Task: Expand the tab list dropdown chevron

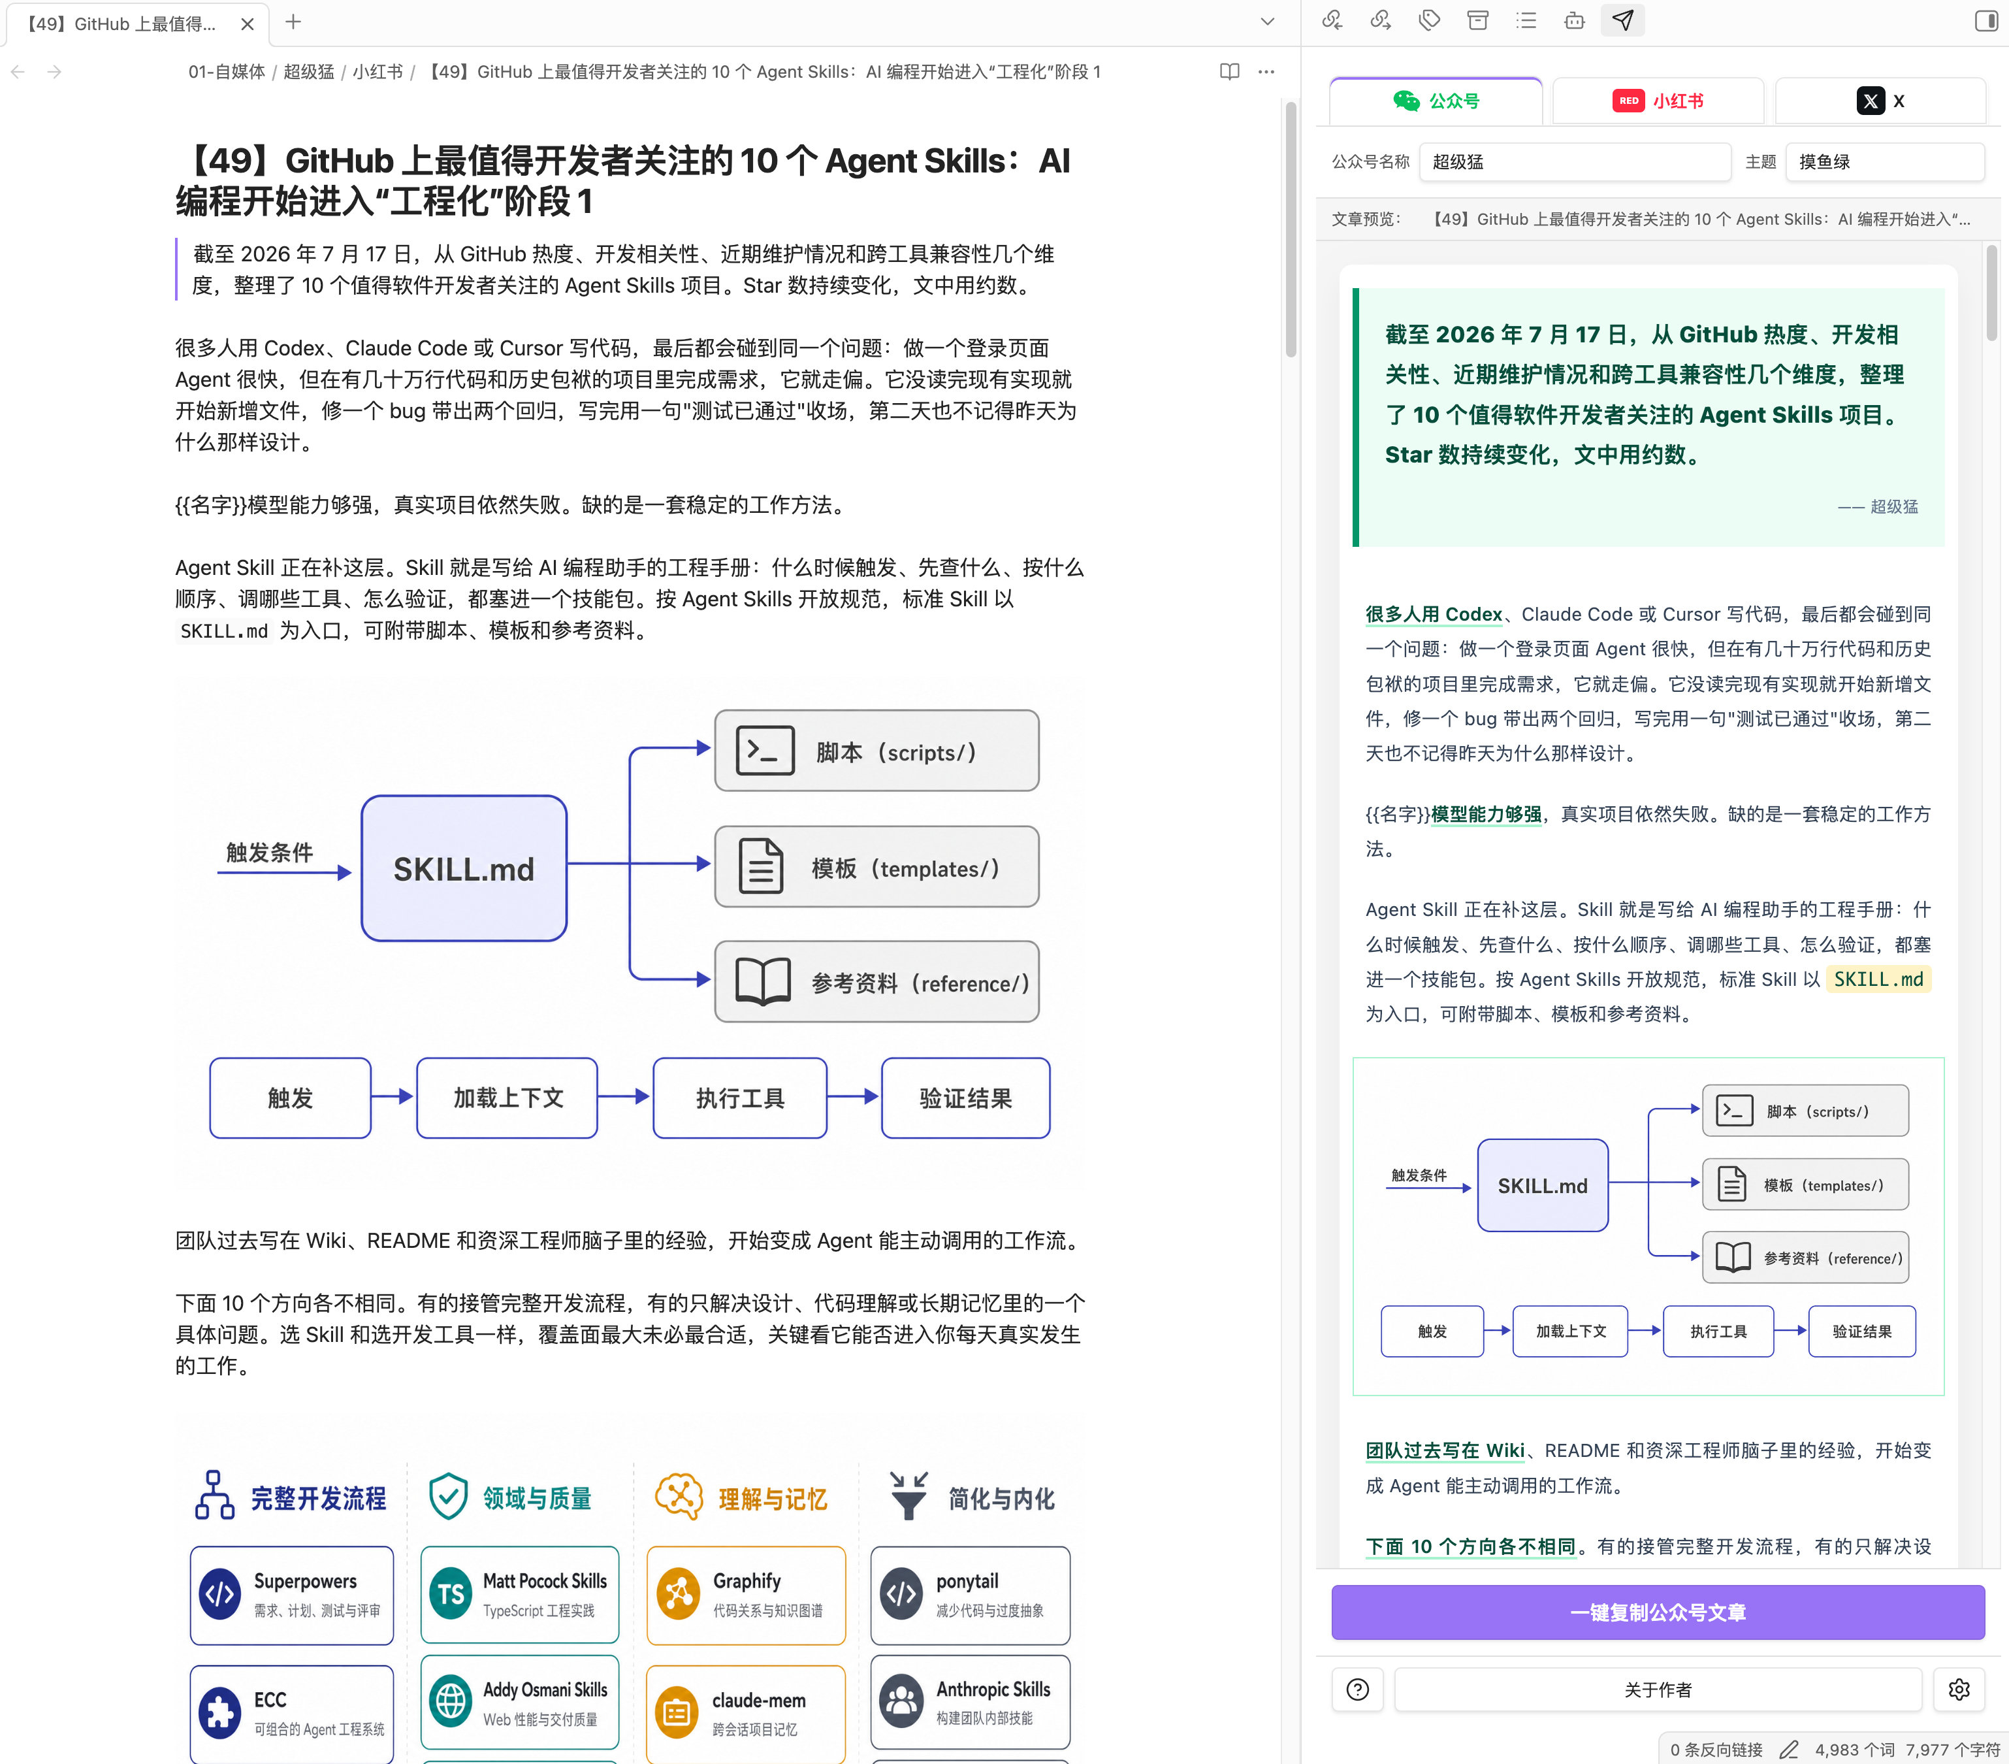Action: pos(1267,22)
